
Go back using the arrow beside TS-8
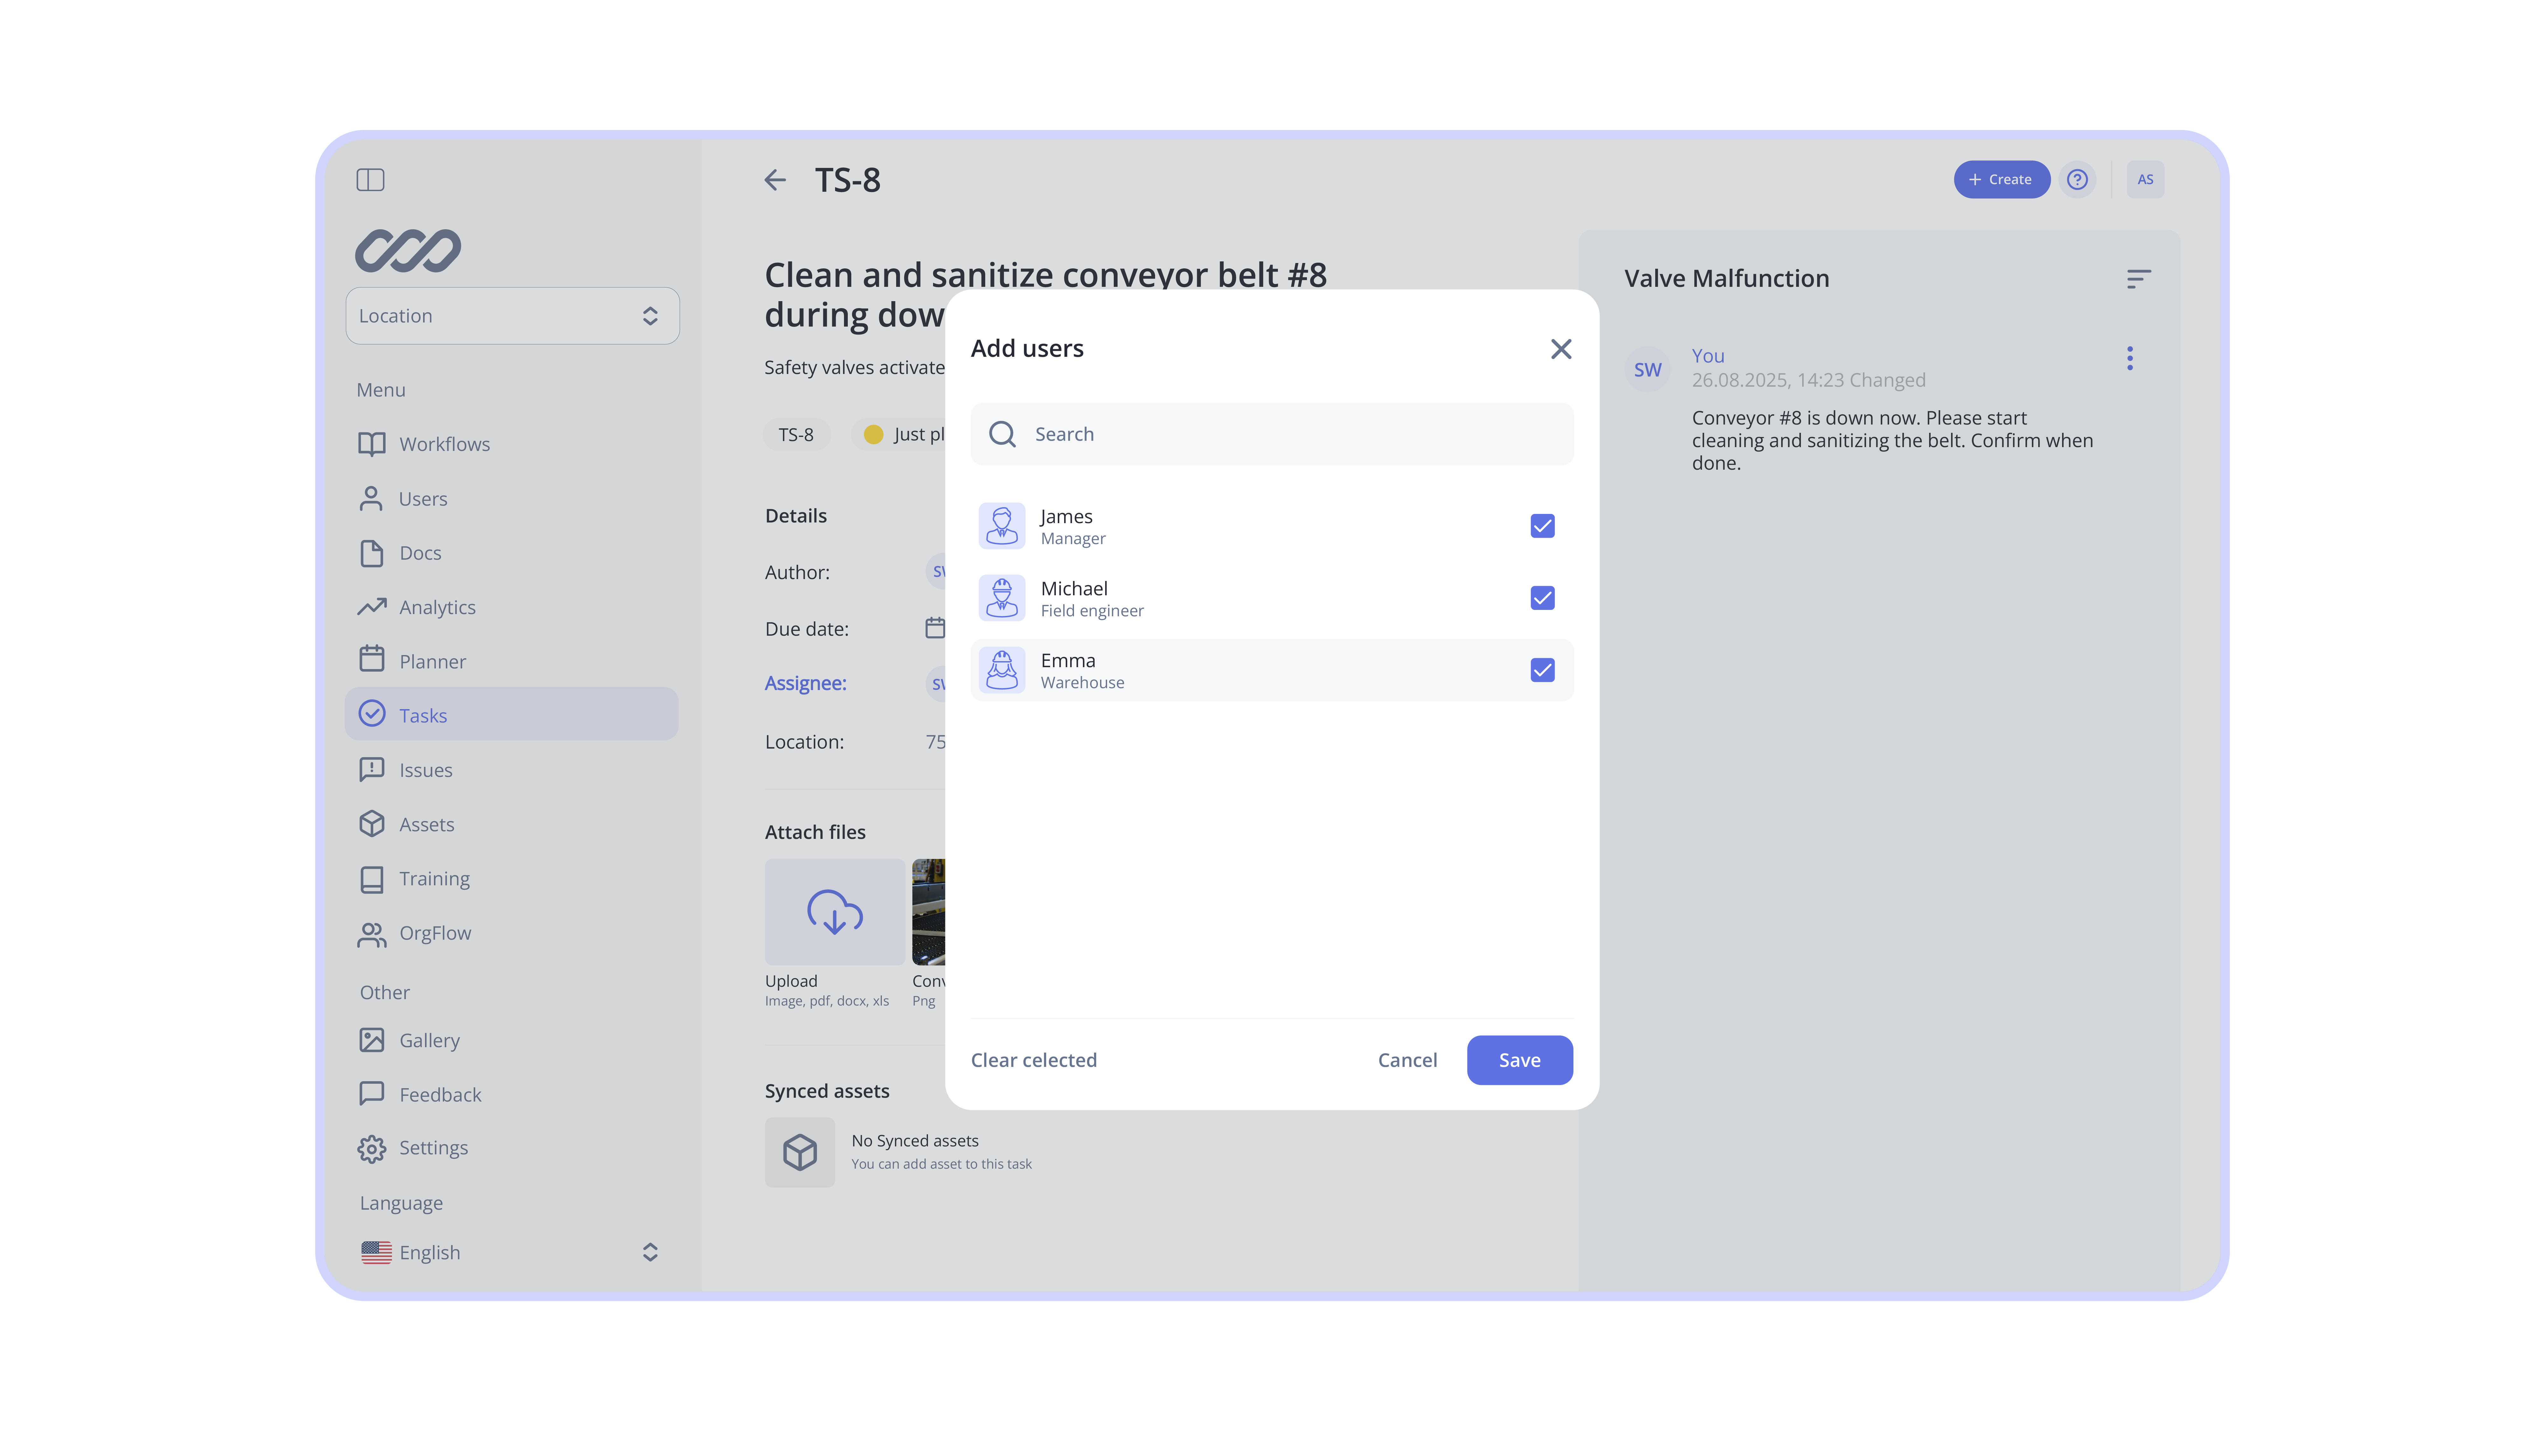pyautogui.click(x=776, y=180)
